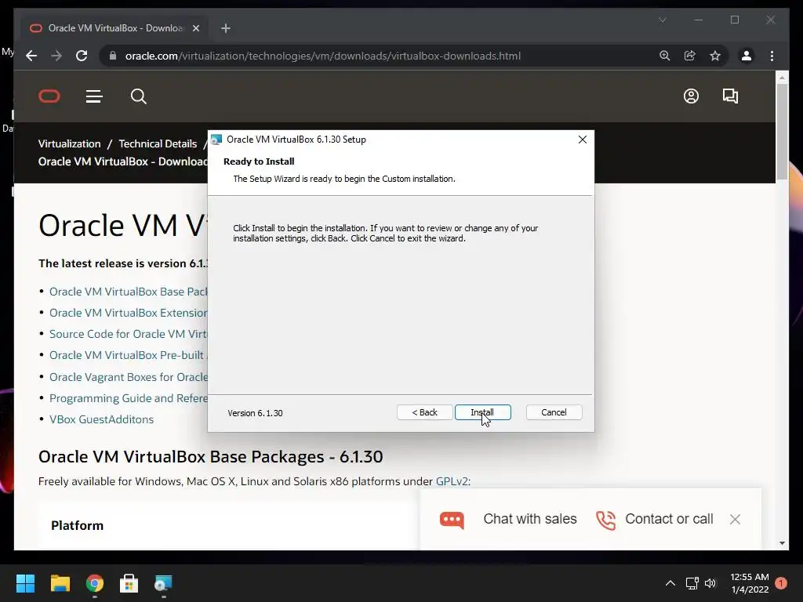Viewport: 803px width, 602px height.
Task: Open Oracle VM VirtualBox Pre-built link
Action: click(128, 355)
